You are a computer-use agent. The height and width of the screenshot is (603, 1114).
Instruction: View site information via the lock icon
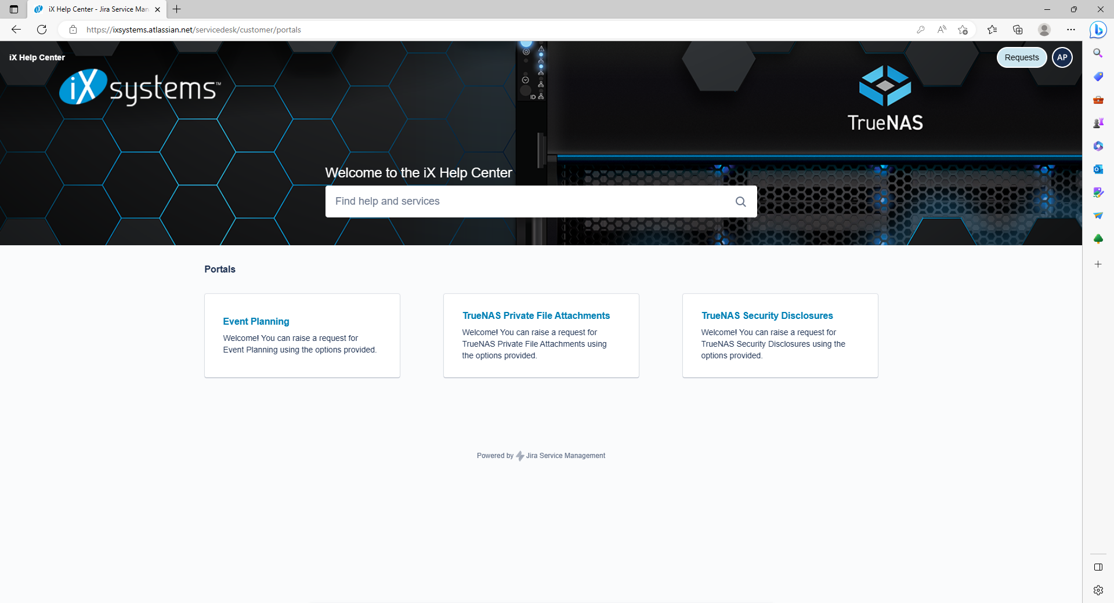73,30
